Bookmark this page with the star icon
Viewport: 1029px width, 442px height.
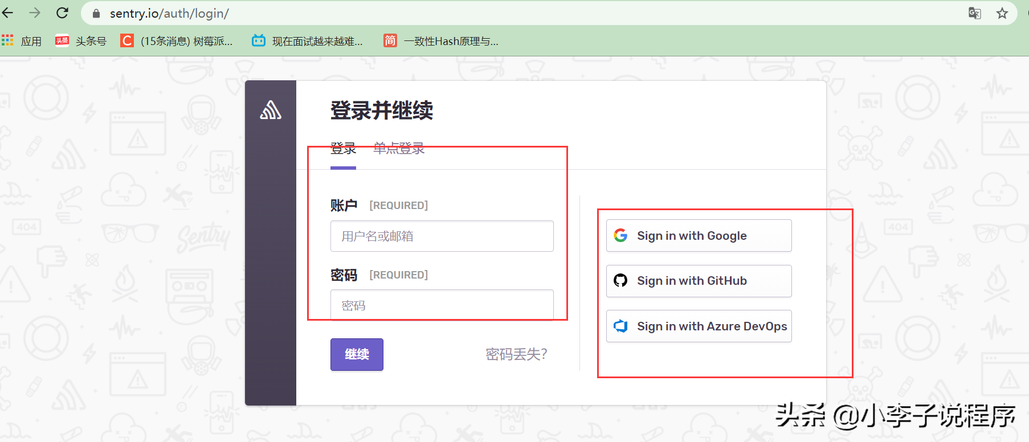click(x=1002, y=13)
